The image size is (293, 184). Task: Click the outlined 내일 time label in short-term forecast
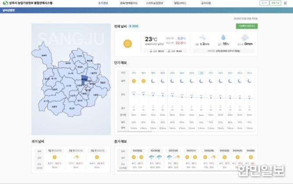pos(201,73)
